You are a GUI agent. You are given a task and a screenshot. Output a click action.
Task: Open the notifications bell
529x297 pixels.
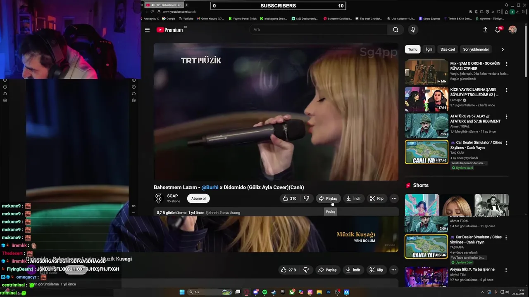498,30
